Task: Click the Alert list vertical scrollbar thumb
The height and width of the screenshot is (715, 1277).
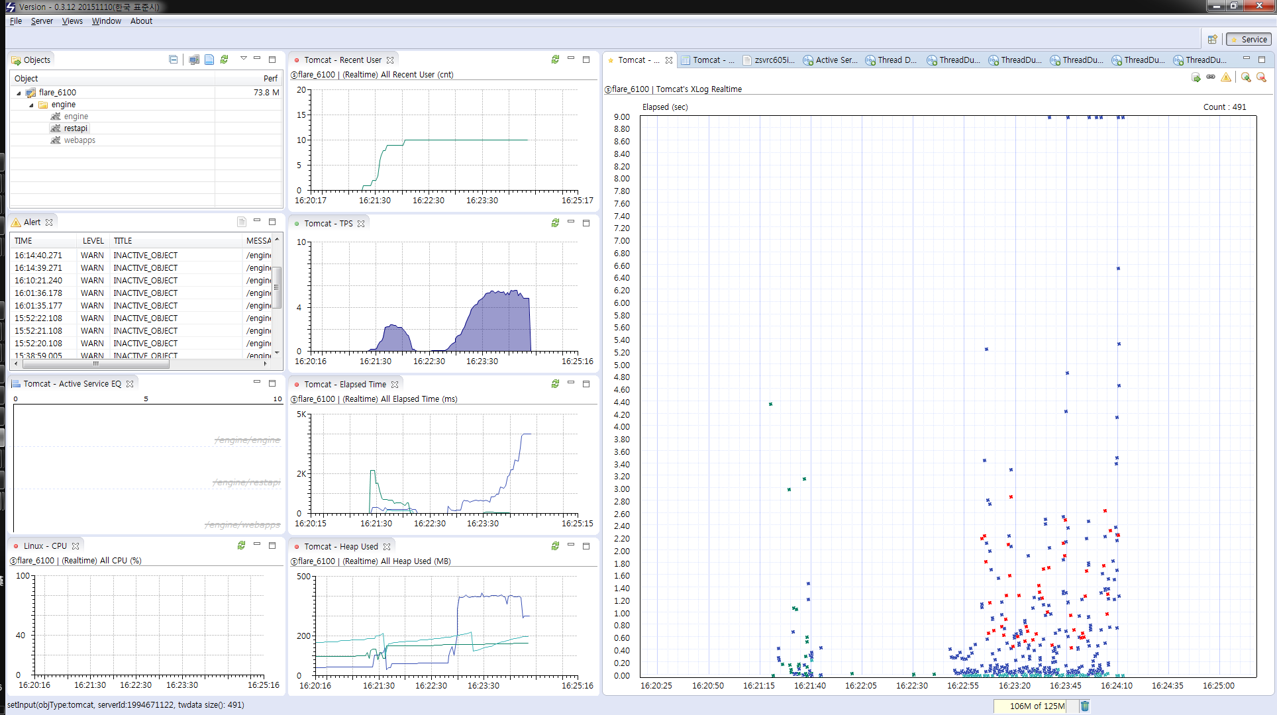Action: pos(277,287)
